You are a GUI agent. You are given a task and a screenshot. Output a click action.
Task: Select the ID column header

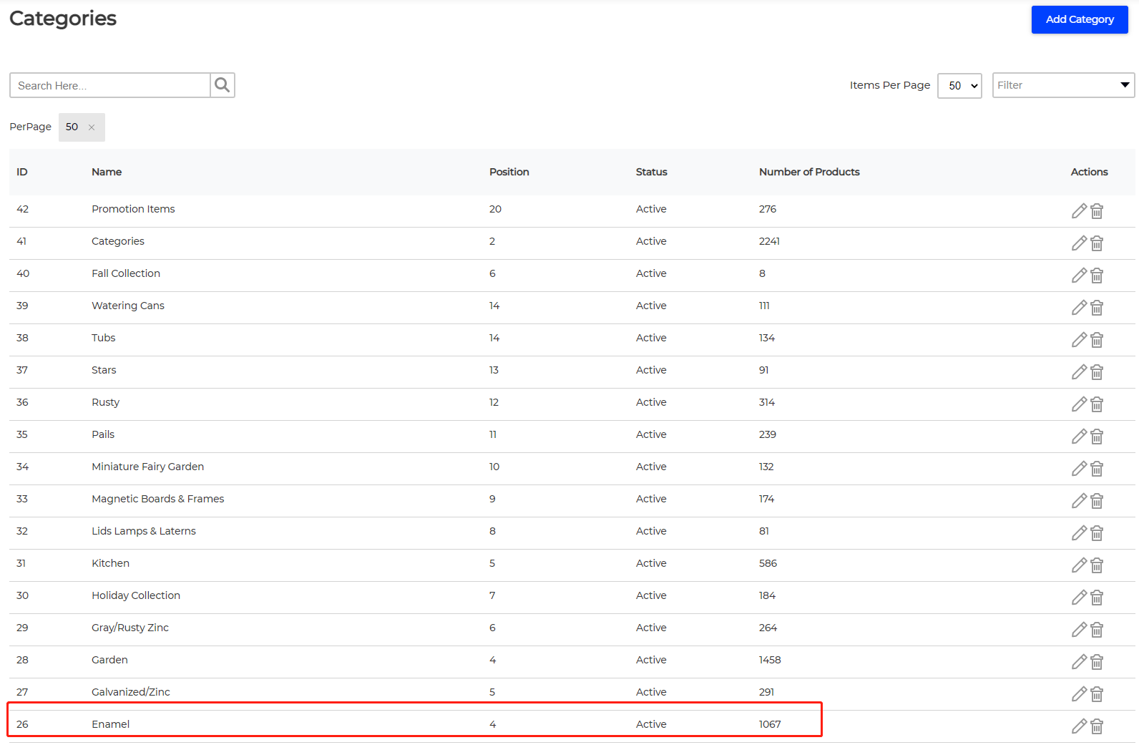tap(22, 172)
